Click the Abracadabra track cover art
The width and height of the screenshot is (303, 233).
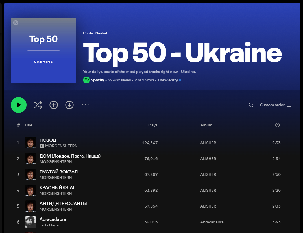[30, 222]
